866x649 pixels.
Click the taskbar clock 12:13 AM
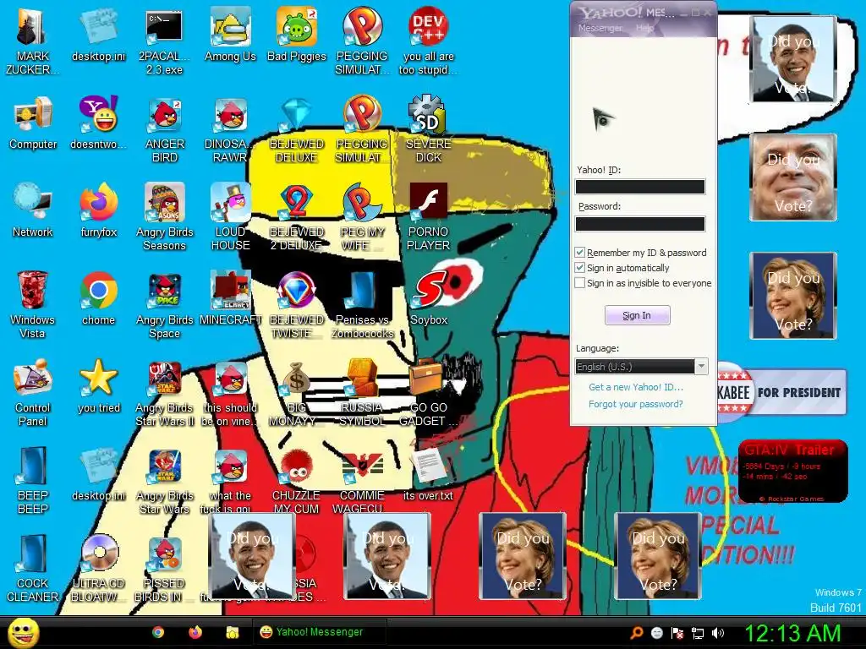point(793,633)
